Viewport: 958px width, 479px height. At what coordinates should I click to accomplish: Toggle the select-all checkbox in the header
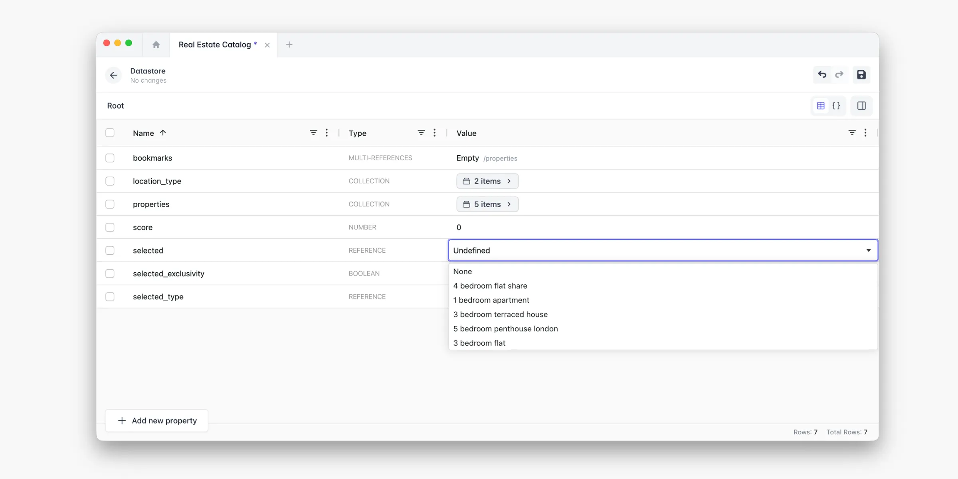[110, 133]
